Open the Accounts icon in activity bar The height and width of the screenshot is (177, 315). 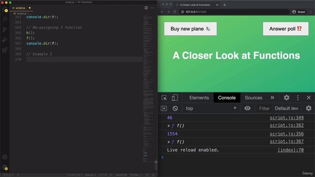[5, 157]
